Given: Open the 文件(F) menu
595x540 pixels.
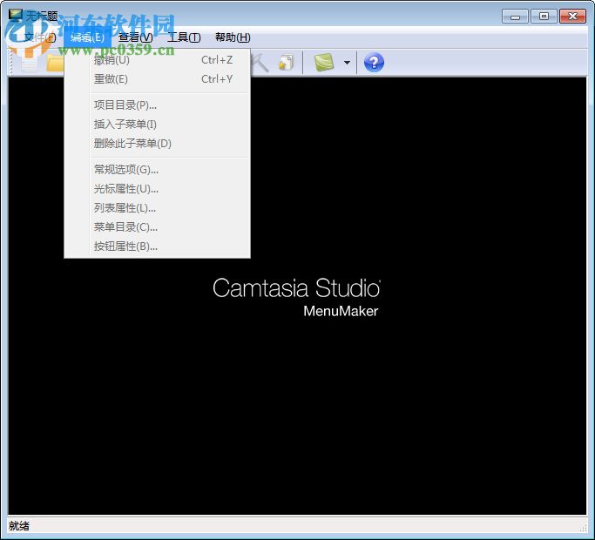Looking at the screenshot, I should point(40,37).
